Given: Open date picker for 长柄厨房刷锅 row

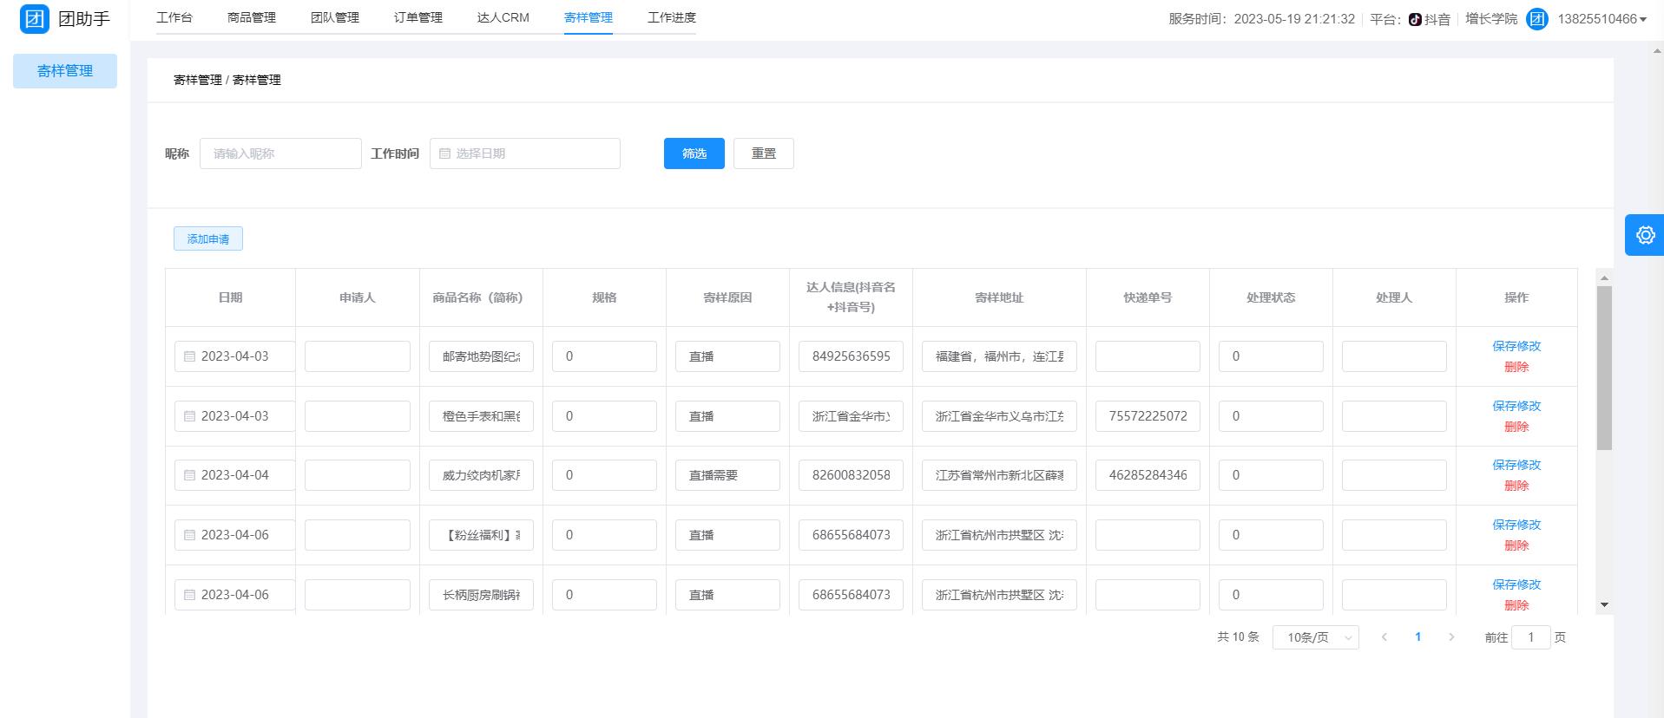Looking at the screenshot, I should [x=234, y=595].
